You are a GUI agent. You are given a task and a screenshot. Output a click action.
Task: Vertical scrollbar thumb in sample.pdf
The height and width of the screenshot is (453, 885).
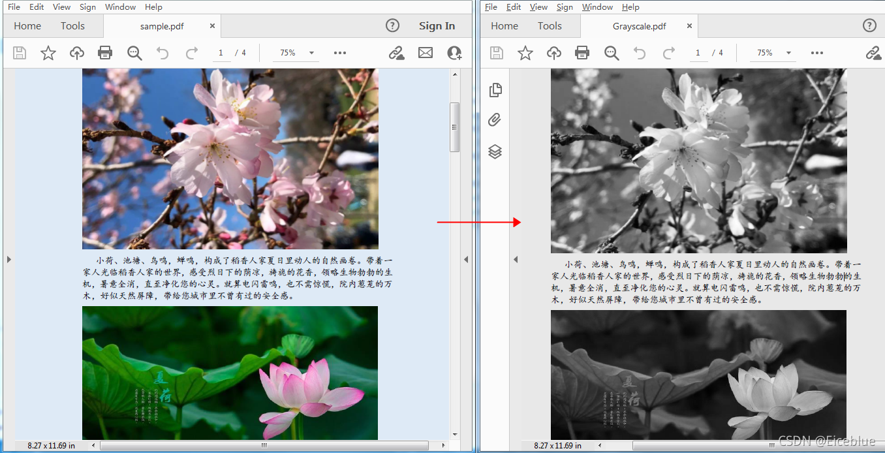[454, 127]
